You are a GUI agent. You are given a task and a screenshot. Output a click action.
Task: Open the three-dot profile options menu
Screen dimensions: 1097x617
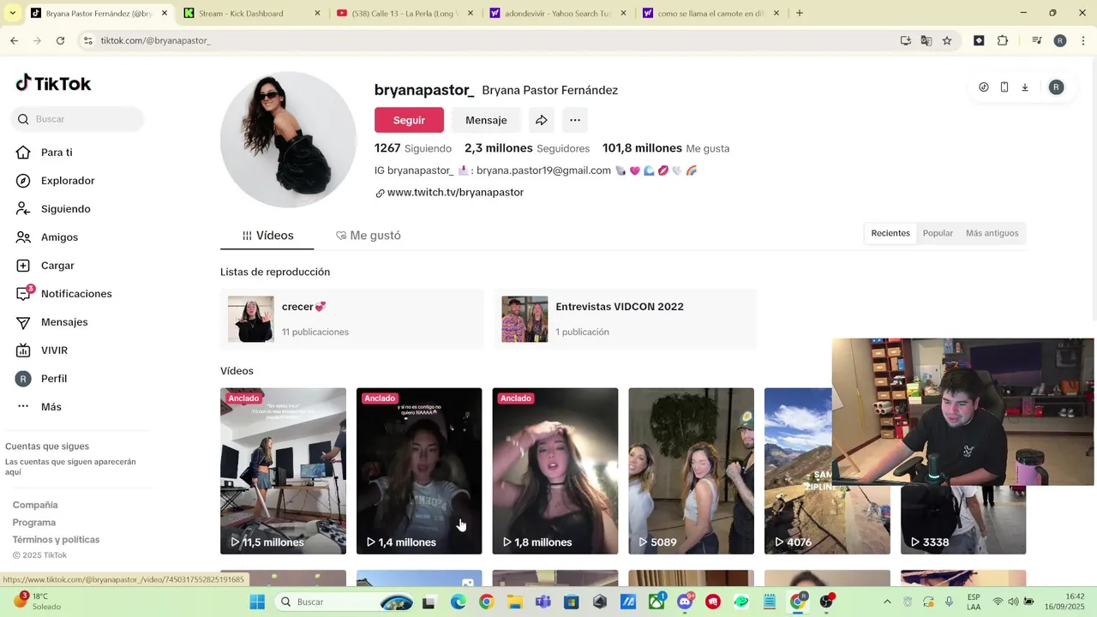[x=575, y=120]
